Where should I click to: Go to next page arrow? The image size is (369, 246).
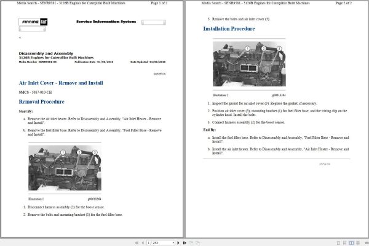(x=178, y=243)
